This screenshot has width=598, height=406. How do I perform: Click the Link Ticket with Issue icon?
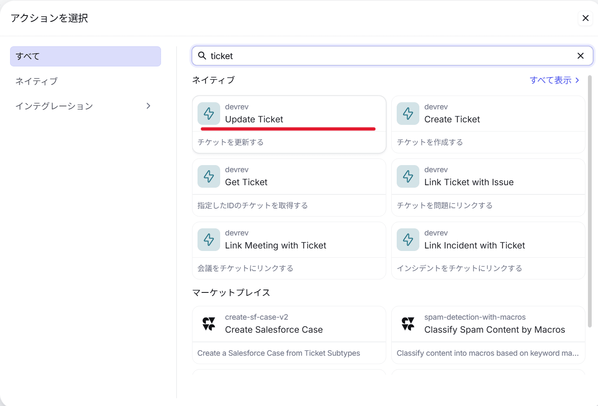(408, 176)
